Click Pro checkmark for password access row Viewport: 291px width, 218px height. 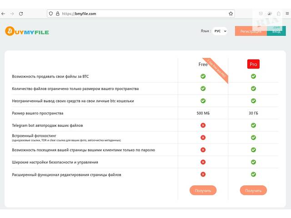(253, 150)
